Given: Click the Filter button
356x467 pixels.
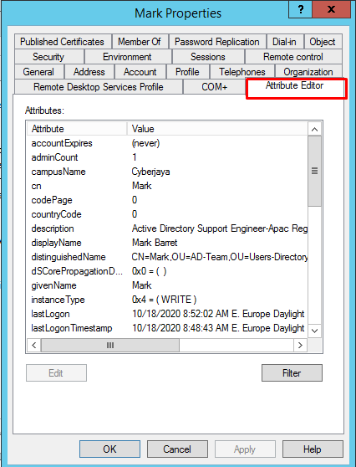Looking at the screenshot, I should 292,373.
